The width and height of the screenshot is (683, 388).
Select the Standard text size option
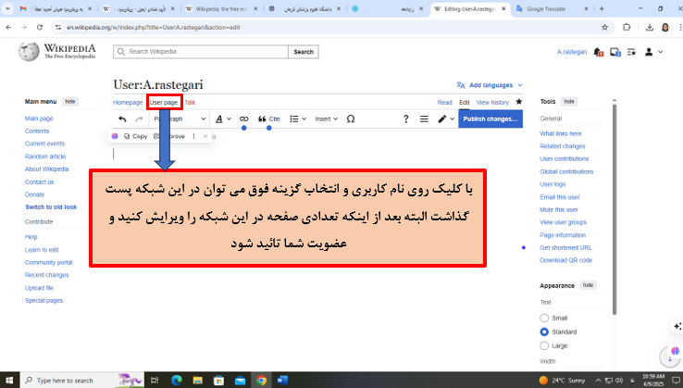tap(544, 331)
